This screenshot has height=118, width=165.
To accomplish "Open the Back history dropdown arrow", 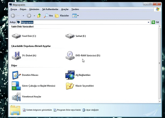I will click(x=23, y=16).
